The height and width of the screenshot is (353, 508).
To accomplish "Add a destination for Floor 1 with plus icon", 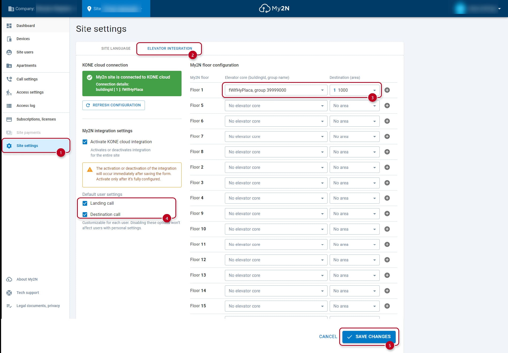I will coord(387,90).
